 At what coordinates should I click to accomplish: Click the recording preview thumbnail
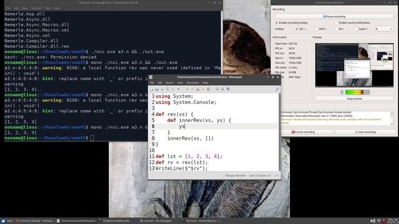pyautogui.click(x=354, y=65)
